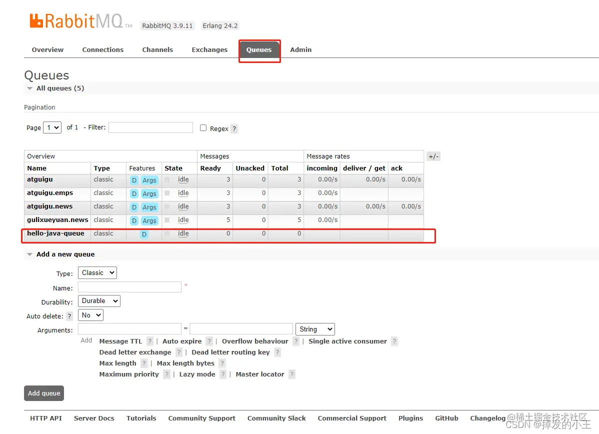
Task: Enable the Regex filter checkbox
Action: (x=203, y=128)
